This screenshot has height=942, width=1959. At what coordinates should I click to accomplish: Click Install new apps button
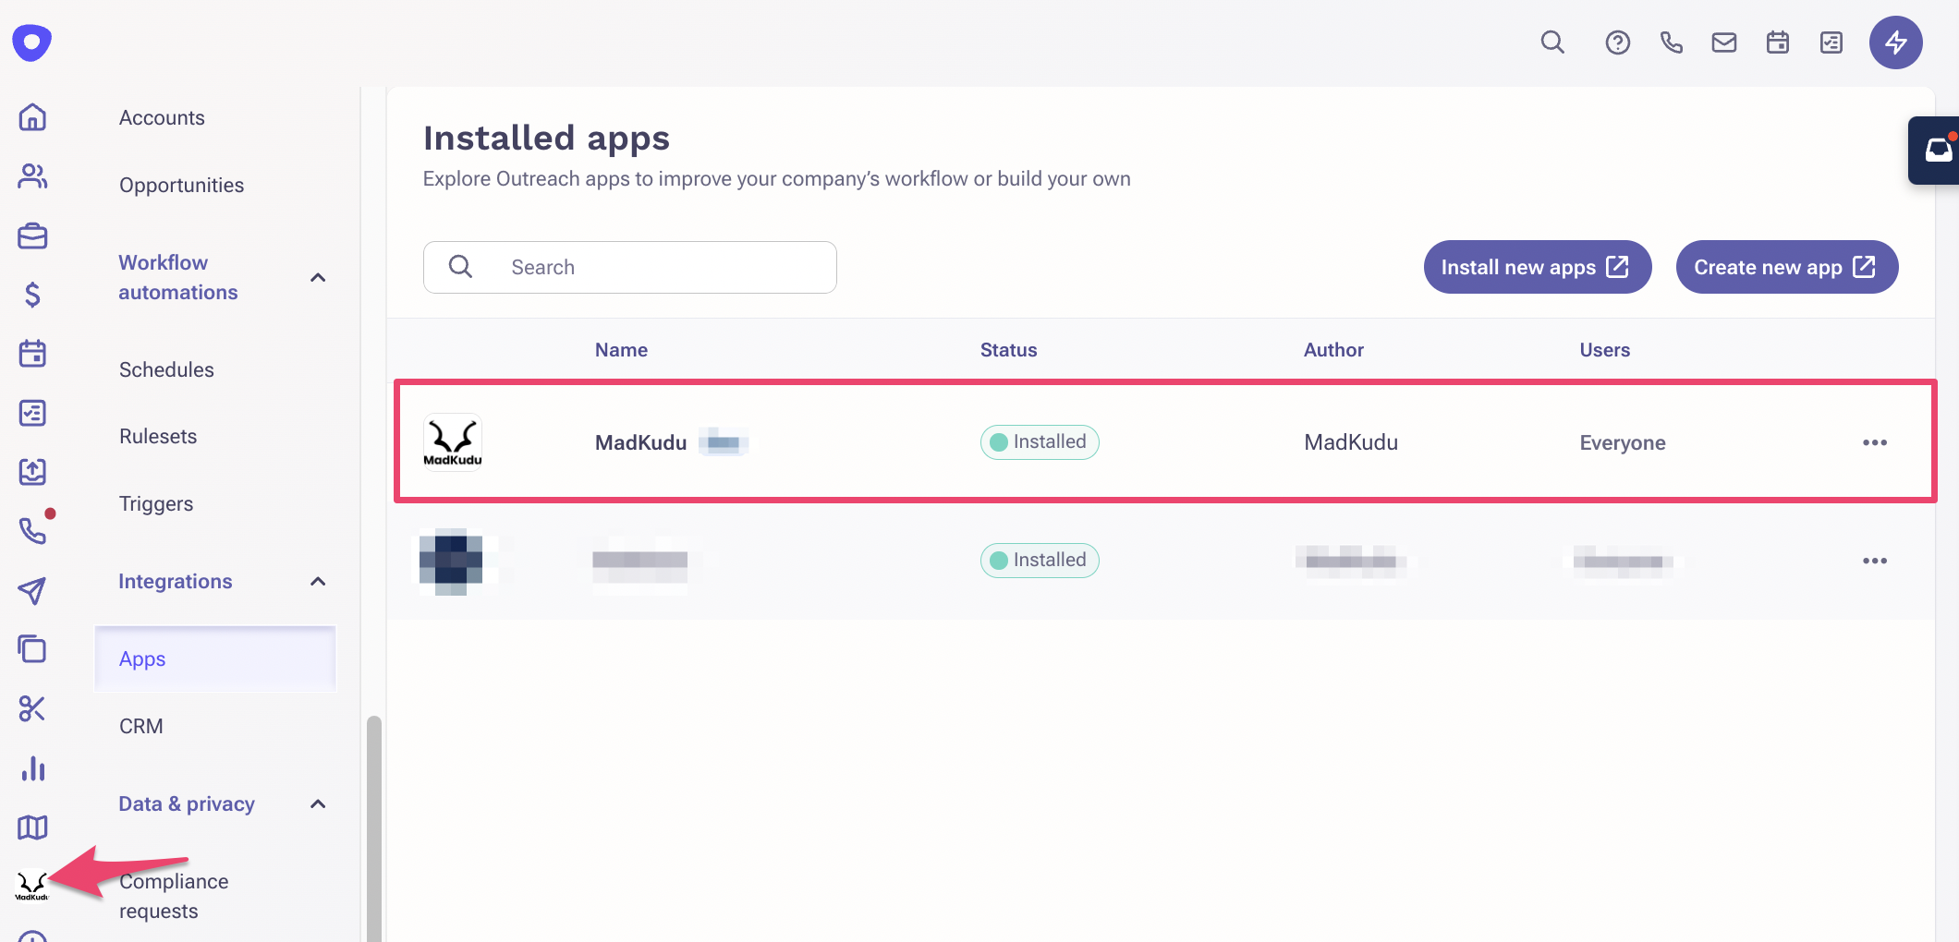(x=1538, y=267)
